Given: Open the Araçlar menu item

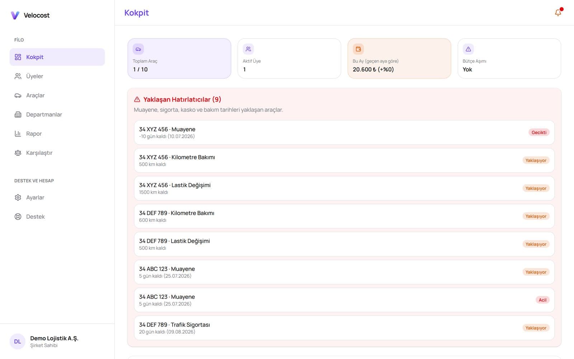Looking at the screenshot, I should coord(57,95).
